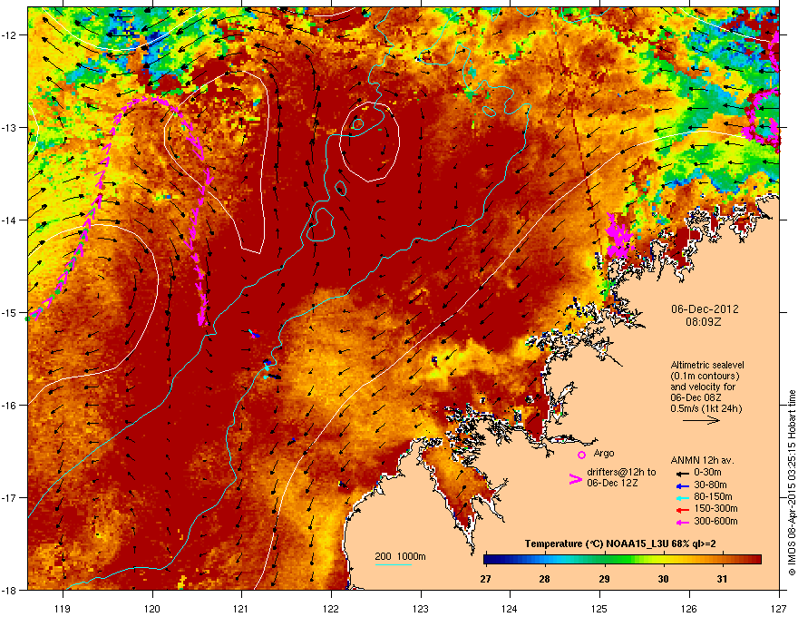This screenshot has width=798, height=617.
Task: Click the '0.5m/s (1kt 24h)' text
Action: tap(706, 408)
